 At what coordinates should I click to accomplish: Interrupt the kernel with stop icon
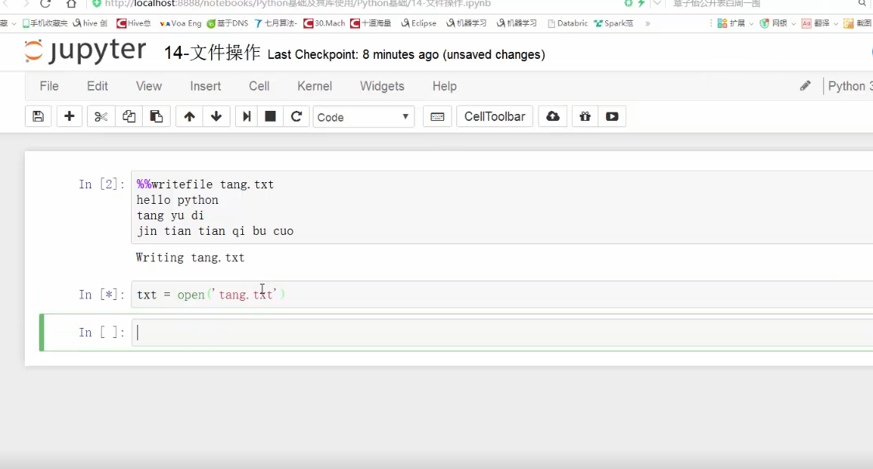[x=271, y=116]
